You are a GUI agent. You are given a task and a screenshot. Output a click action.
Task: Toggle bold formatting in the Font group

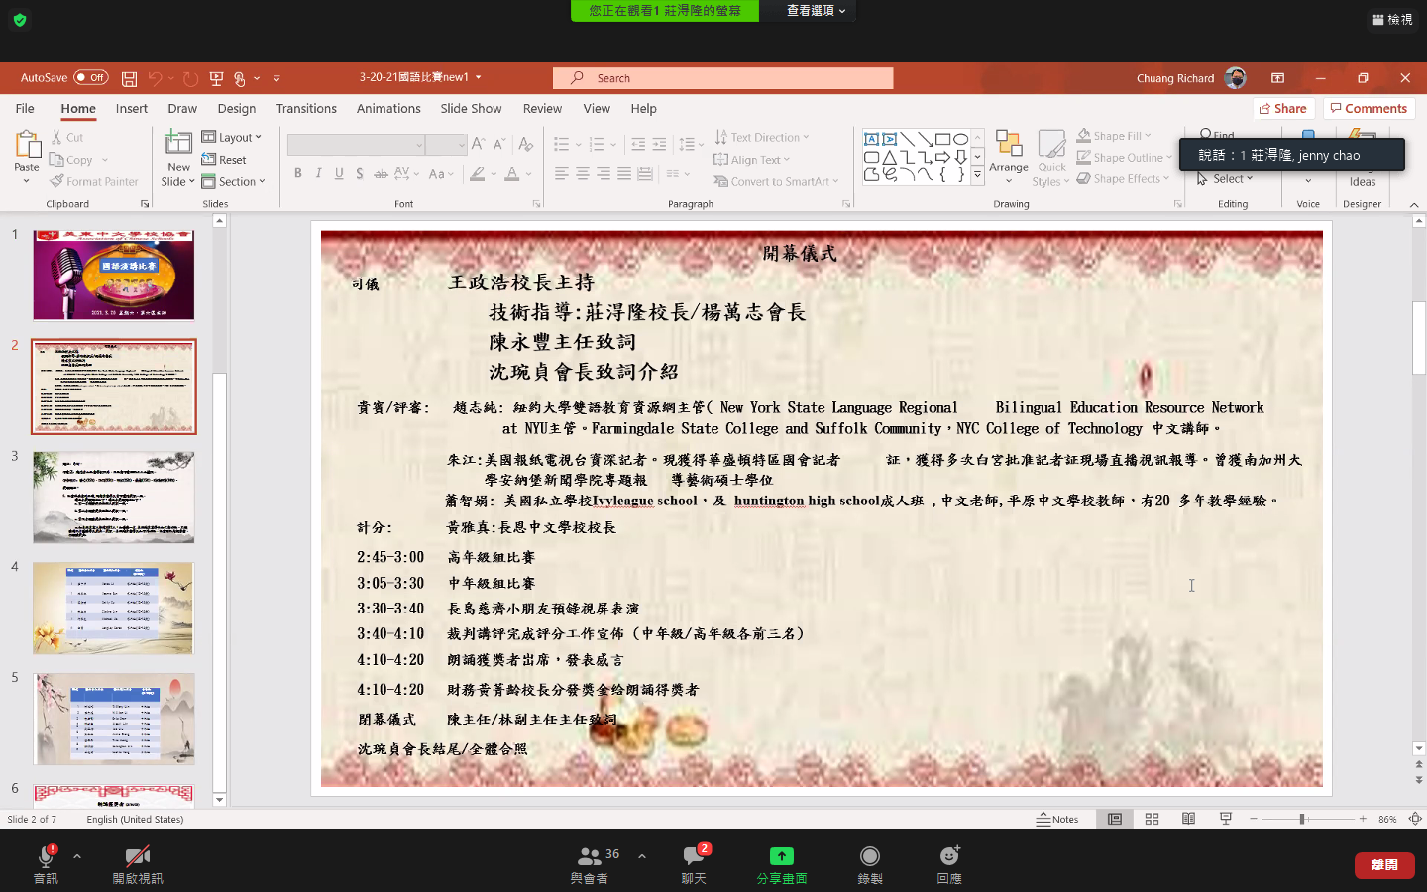pos(298,172)
